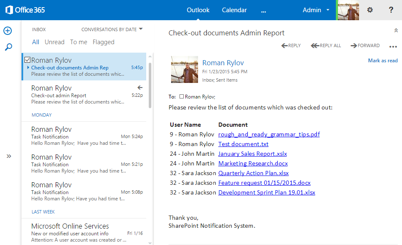Open the Office 365 settings gear
Screen dimensions: 402x245
370,10
